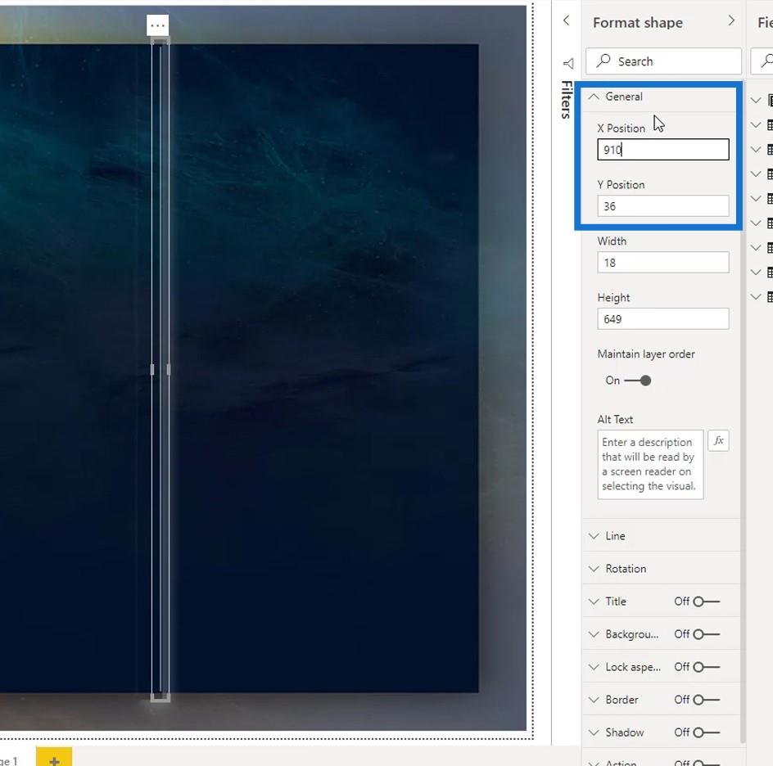Select the thin rectangle shape on canvas

[x=160, y=369]
